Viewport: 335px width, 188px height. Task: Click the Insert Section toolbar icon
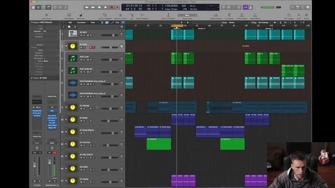click(x=242, y=16)
